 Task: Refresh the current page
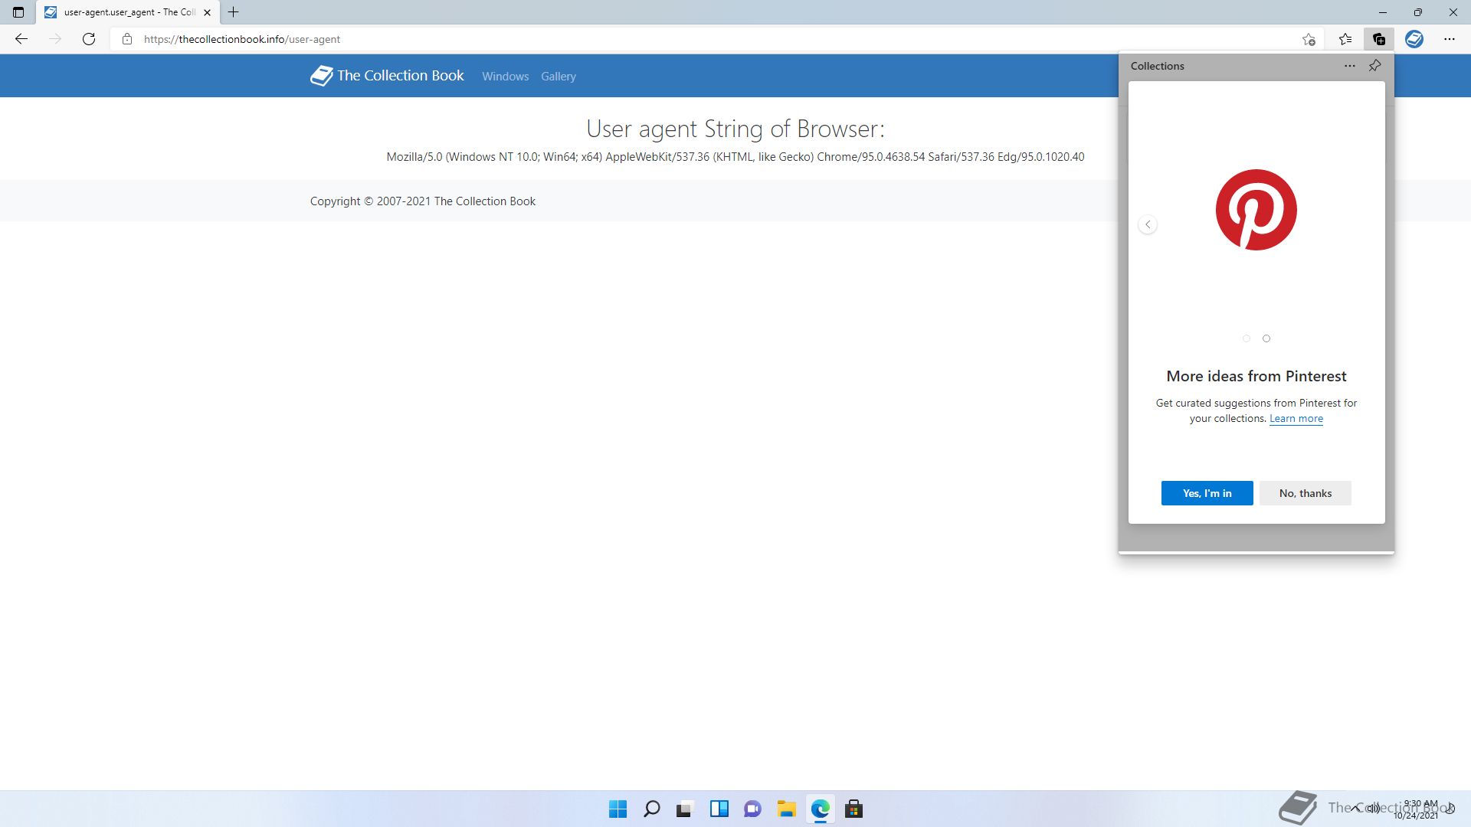pyautogui.click(x=89, y=39)
